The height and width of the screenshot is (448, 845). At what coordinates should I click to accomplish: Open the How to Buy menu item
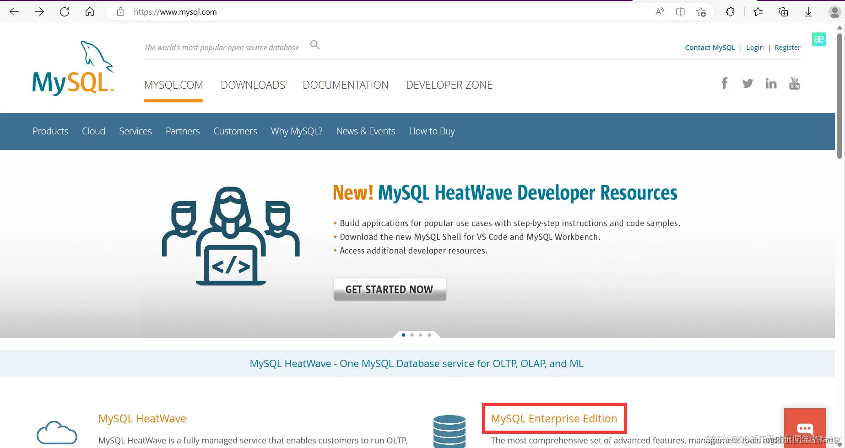click(432, 131)
